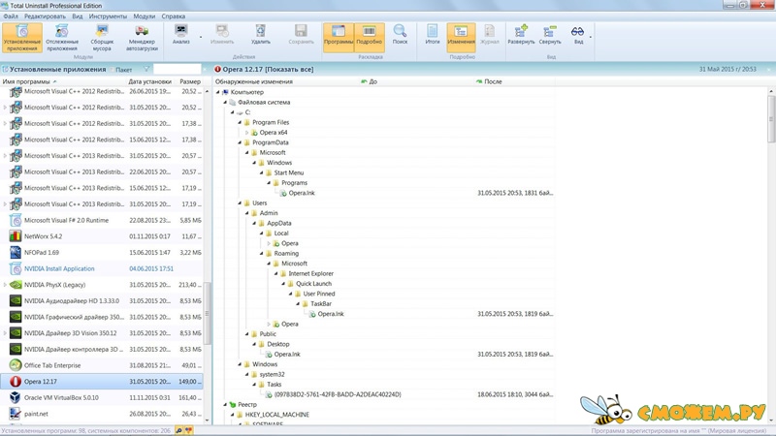Run the Анализ action
Image resolution: width=776 pixels, height=436 pixels.
click(x=181, y=35)
